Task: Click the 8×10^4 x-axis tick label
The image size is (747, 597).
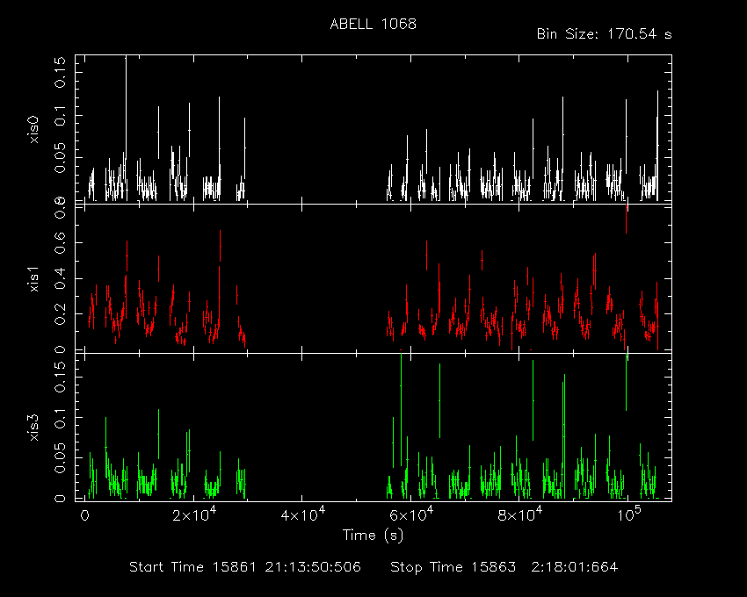Action: pos(519,514)
